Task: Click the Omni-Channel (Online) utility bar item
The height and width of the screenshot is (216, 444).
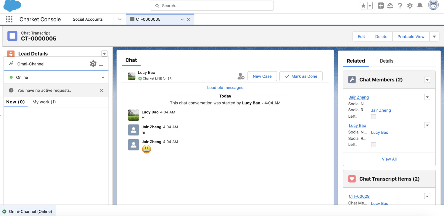Action: 28,211
